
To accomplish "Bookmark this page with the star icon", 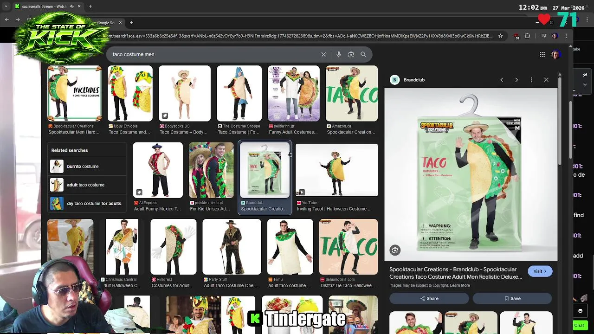I will tap(500, 36).
